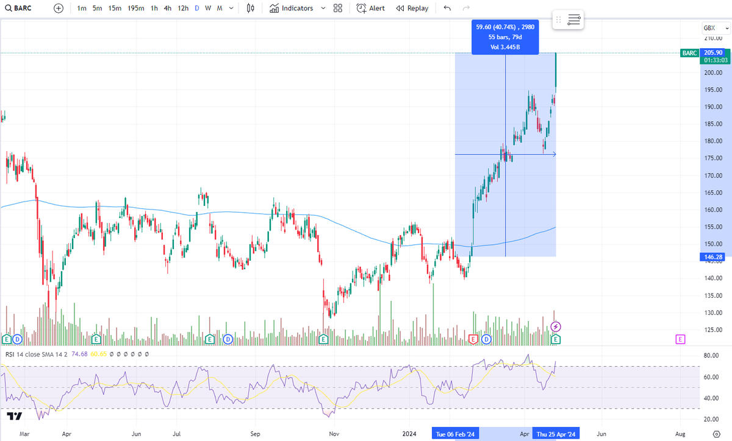Switch to the 1m interval
The image size is (732, 441).
[82, 9]
